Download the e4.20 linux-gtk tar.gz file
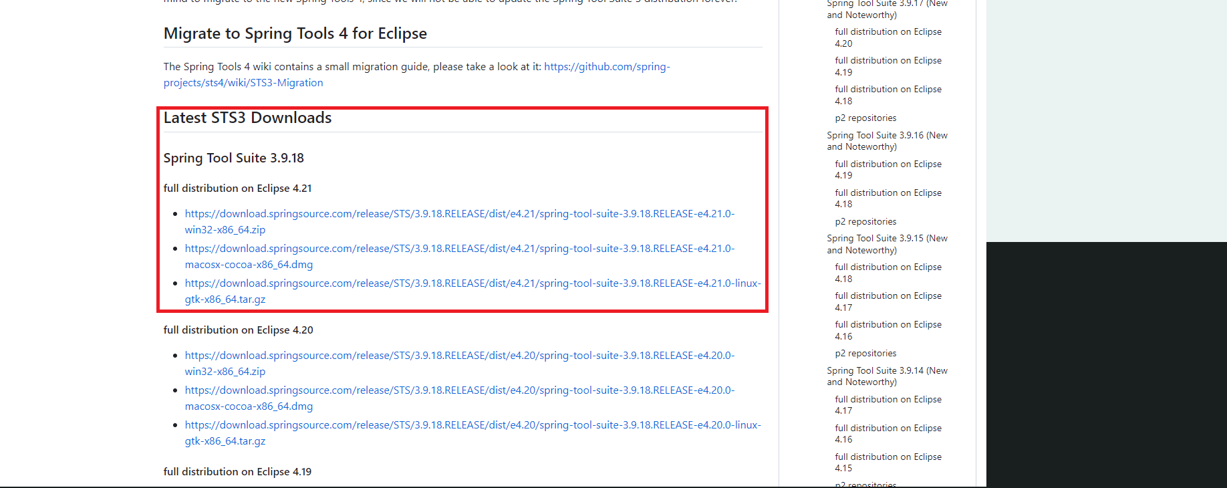Viewport: 1227px width, 488px height. tap(473, 433)
